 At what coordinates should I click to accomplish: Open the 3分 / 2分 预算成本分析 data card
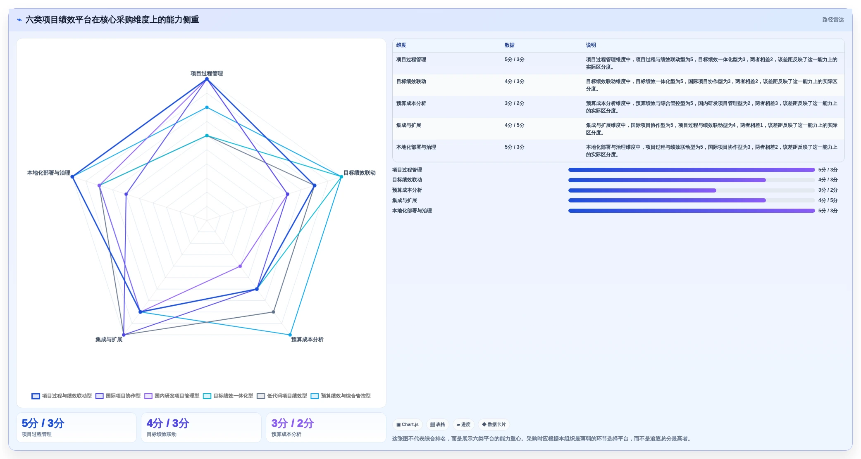pos(326,428)
